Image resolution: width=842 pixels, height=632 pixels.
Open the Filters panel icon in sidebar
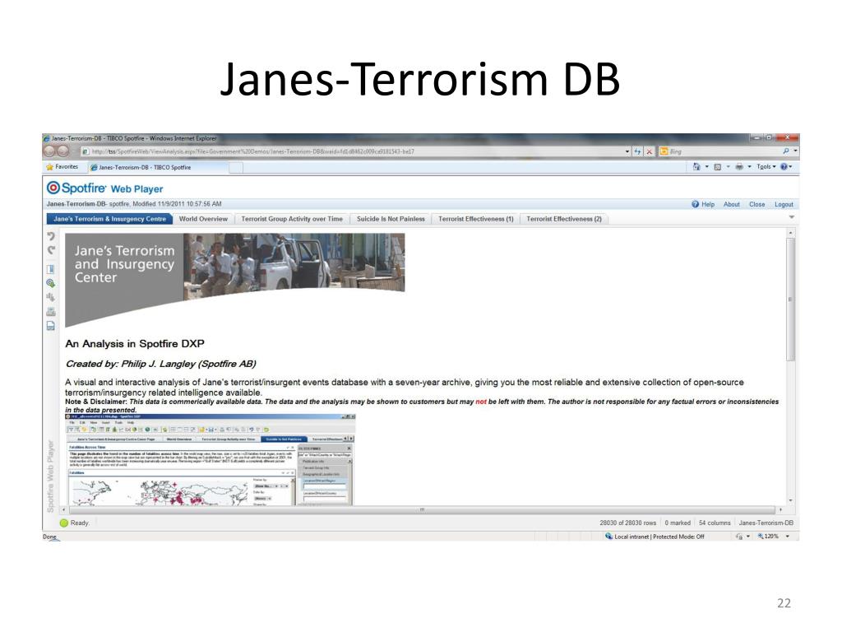pyautogui.click(x=50, y=269)
